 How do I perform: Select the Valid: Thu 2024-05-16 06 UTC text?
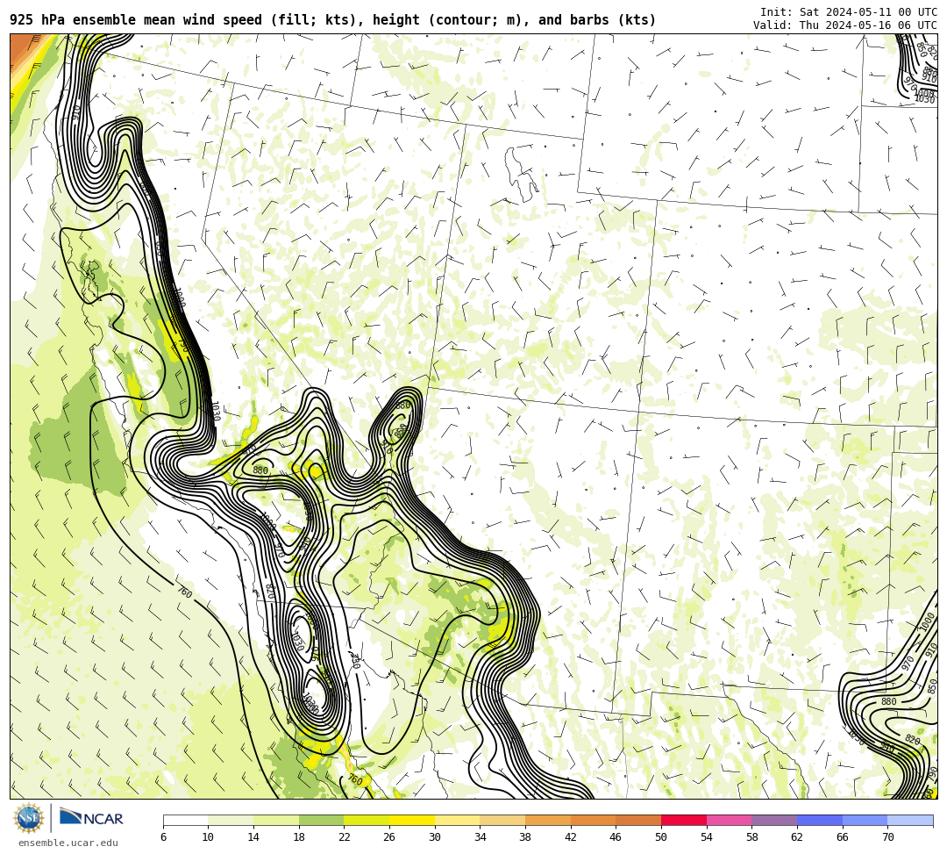pyautogui.click(x=845, y=25)
